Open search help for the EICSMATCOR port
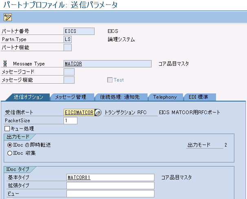This screenshot has height=199, width=247. [x=98, y=112]
